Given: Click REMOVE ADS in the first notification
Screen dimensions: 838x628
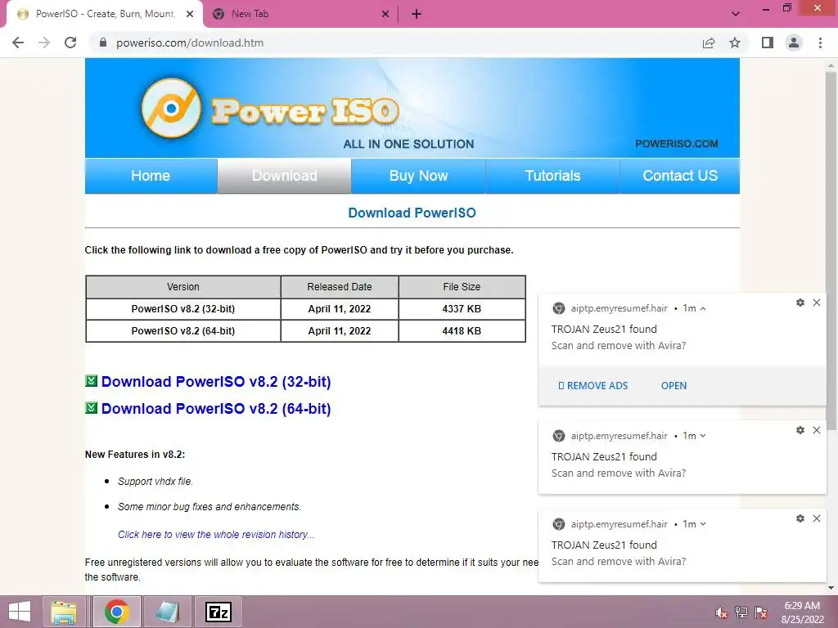Looking at the screenshot, I should 592,386.
